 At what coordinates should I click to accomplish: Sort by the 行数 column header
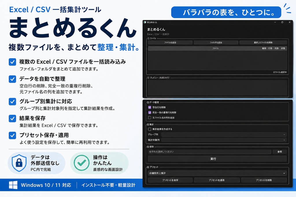click(270, 48)
